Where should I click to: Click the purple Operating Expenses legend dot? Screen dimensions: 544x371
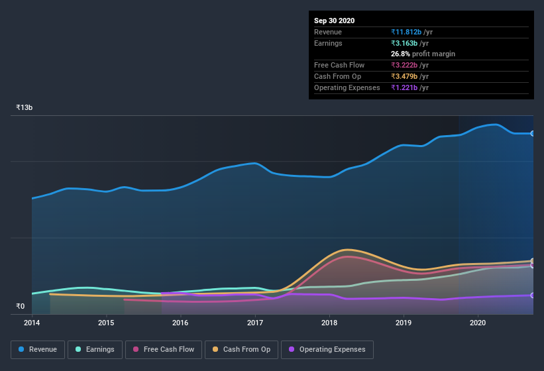[292, 349]
